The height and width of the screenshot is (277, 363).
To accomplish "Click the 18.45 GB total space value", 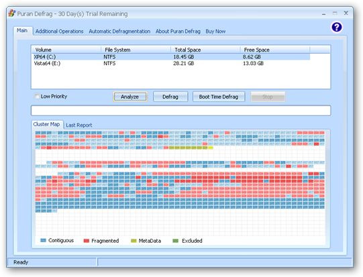I will pos(184,57).
